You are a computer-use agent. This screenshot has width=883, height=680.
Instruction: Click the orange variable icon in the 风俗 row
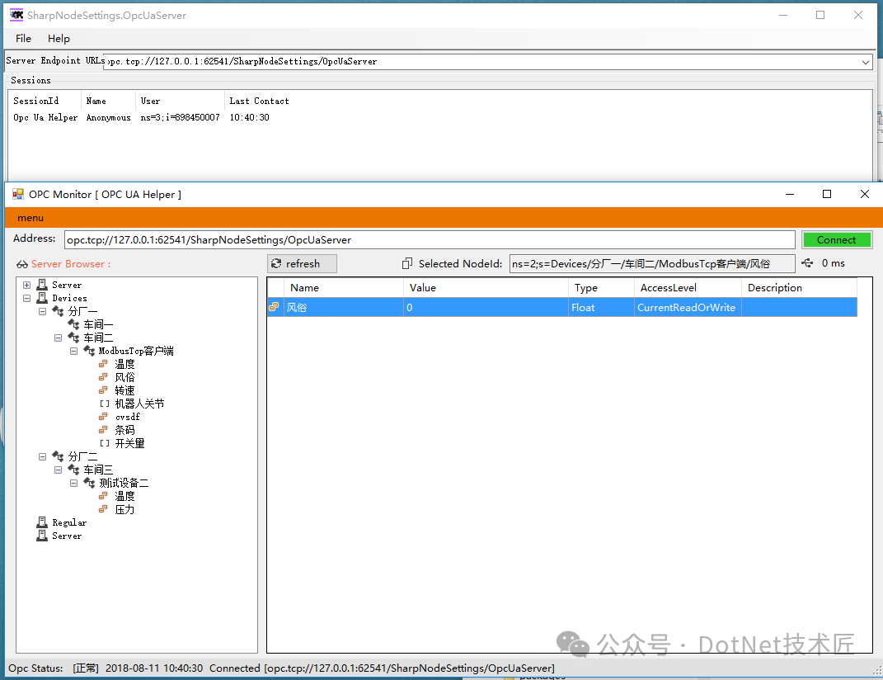tap(275, 305)
